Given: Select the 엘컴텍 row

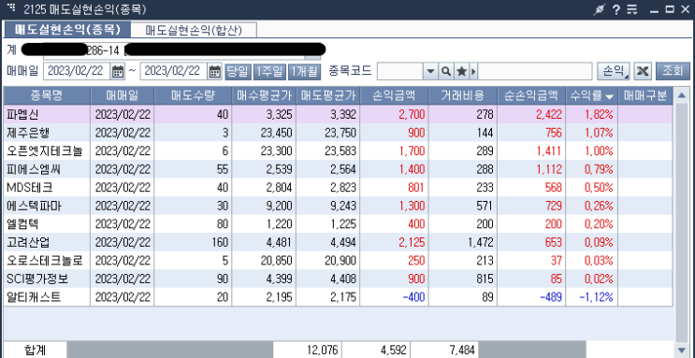Looking at the screenshot, I should 338,224.
